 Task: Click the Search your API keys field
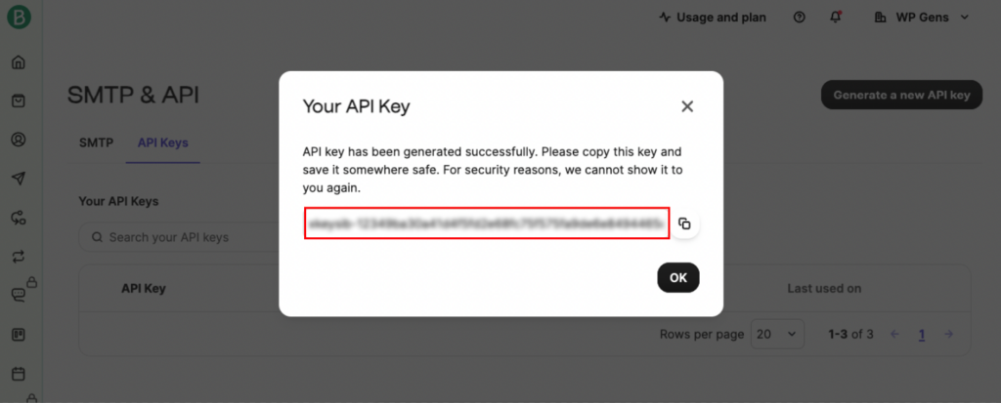click(x=176, y=237)
